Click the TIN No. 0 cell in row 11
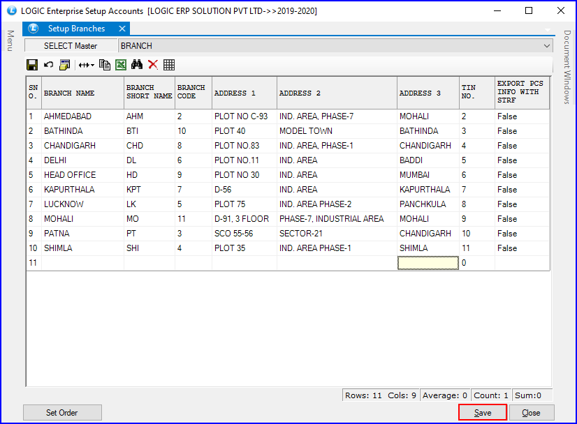Viewport: 577px width, 424px height. point(477,263)
